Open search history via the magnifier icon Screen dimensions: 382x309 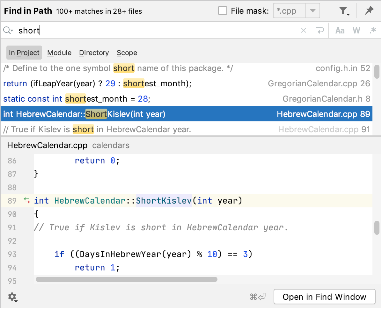[8, 30]
